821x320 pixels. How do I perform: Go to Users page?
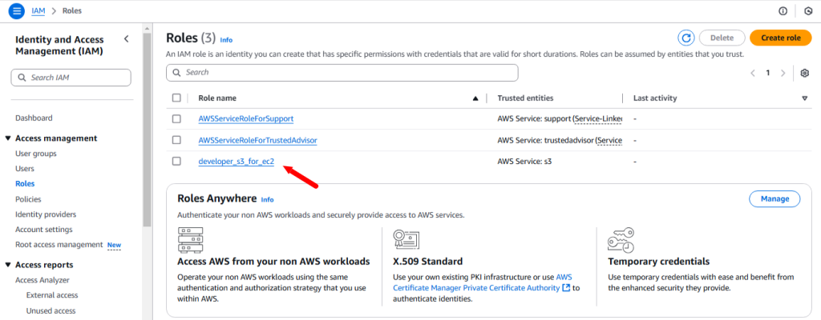25,169
